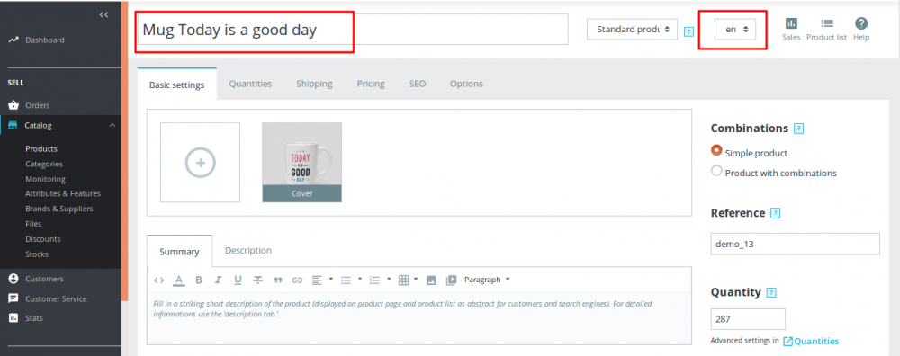Screen dimensions: 900x356
Task: Open Discounts under Catalog
Action: [x=43, y=239]
